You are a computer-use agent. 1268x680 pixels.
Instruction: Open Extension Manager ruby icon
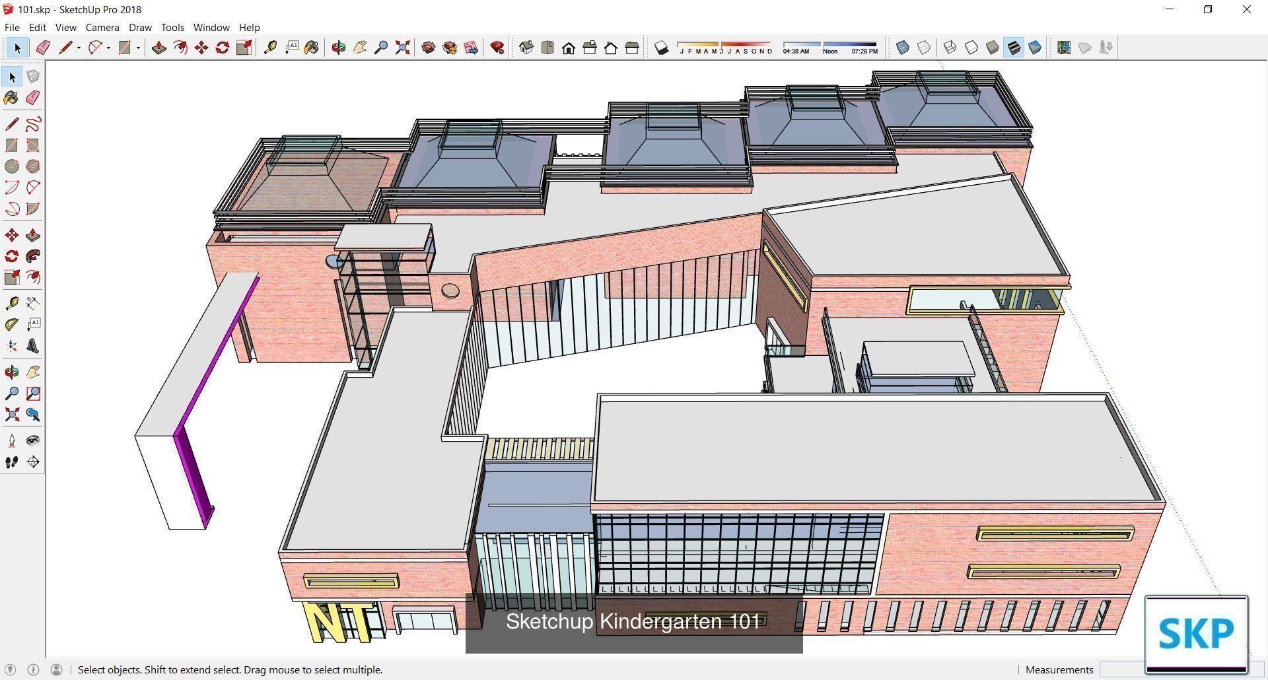(x=497, y=48)
